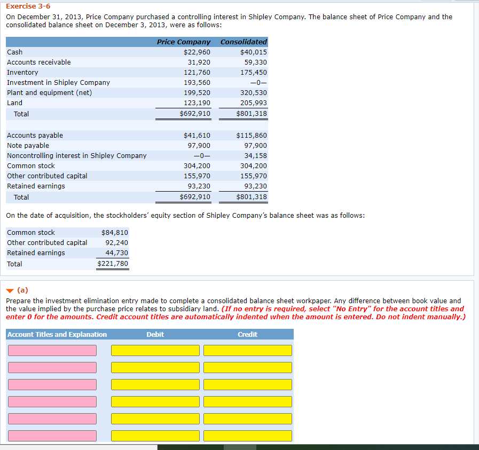
Task: Select Price Company accounts payable $41,610
Action: (x=197, y=135)
